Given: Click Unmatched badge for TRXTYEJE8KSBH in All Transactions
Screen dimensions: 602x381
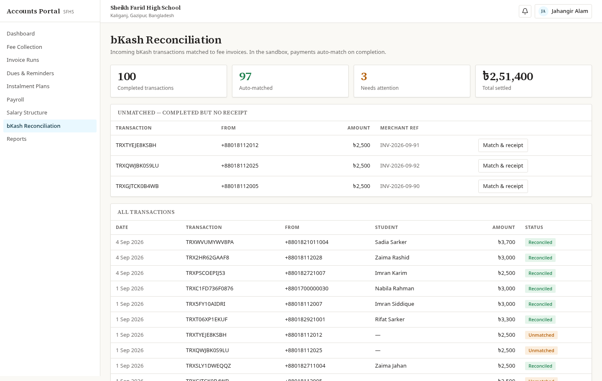Looking at the screenshot, I should coord(541,335).
